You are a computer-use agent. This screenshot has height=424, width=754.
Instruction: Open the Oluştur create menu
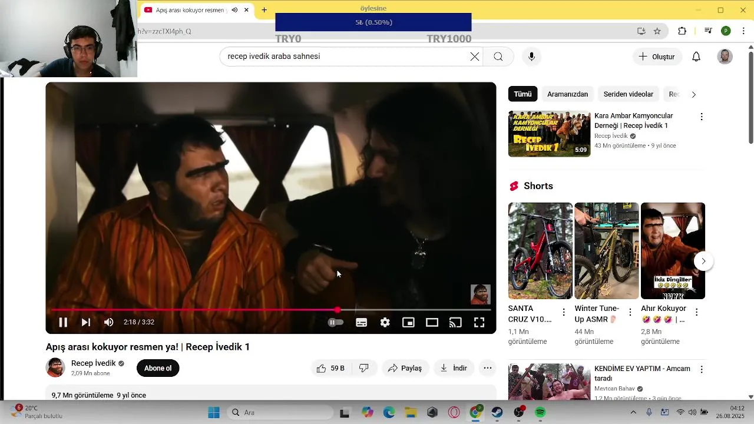pyautogui.click(x=657, y=57)
